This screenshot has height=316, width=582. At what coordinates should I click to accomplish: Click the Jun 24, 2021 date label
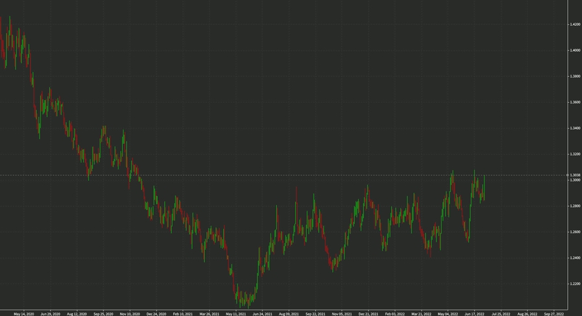(x=263, y=314)
